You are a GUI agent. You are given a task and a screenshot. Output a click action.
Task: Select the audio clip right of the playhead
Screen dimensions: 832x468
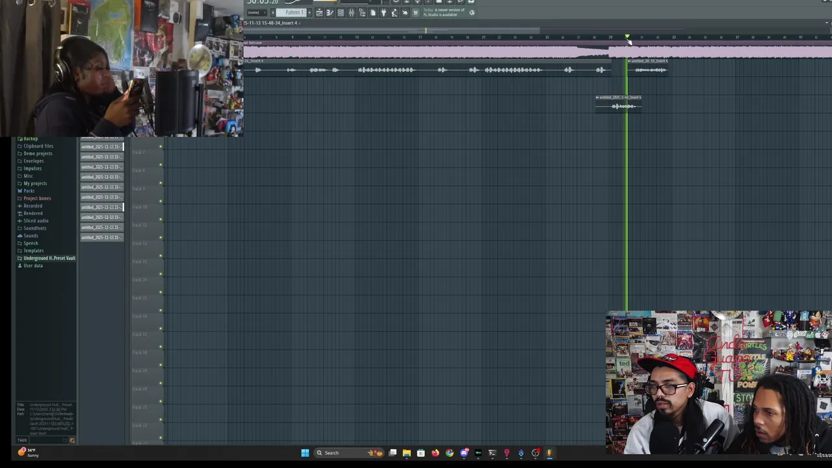coord(647,67)
